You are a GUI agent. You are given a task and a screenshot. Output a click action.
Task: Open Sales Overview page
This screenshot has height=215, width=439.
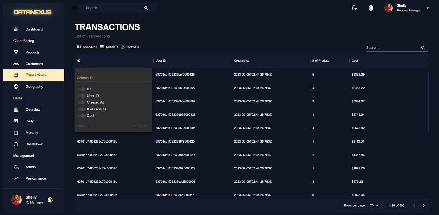34,110
